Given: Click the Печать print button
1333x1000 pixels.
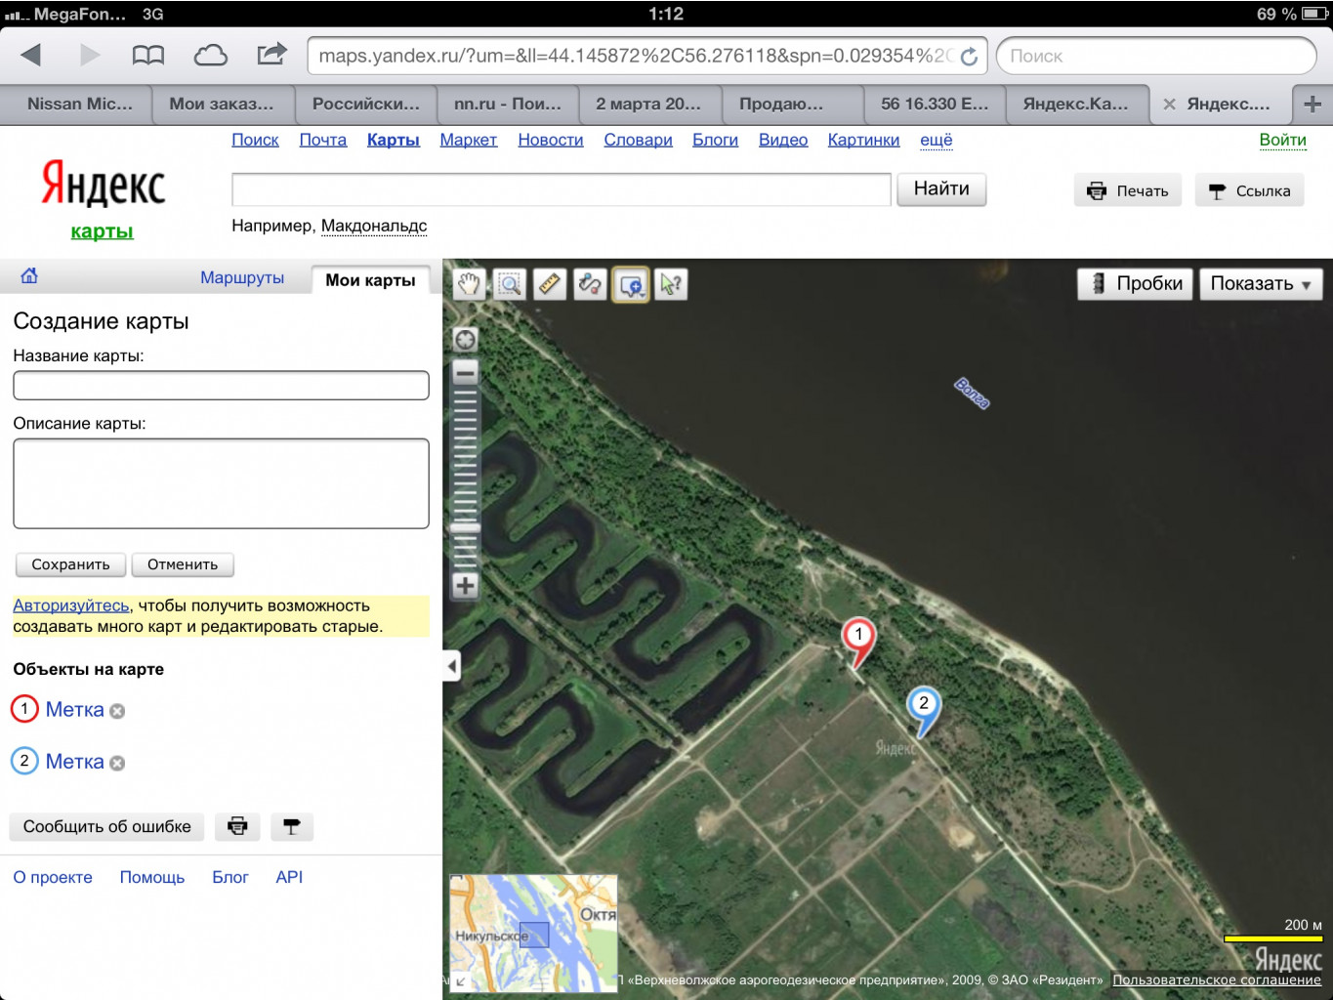Looking at the screenshot, I should click(x=1128, y=190).
